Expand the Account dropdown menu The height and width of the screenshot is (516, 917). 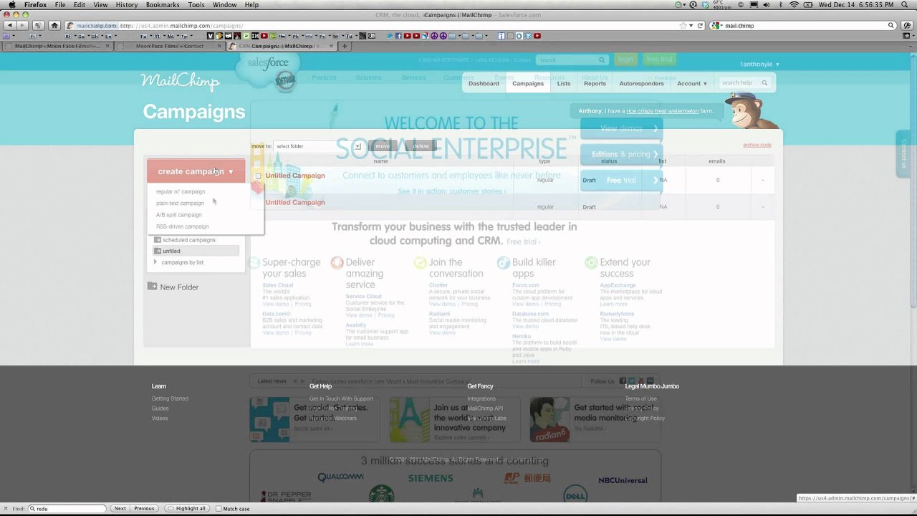point(692,83)
